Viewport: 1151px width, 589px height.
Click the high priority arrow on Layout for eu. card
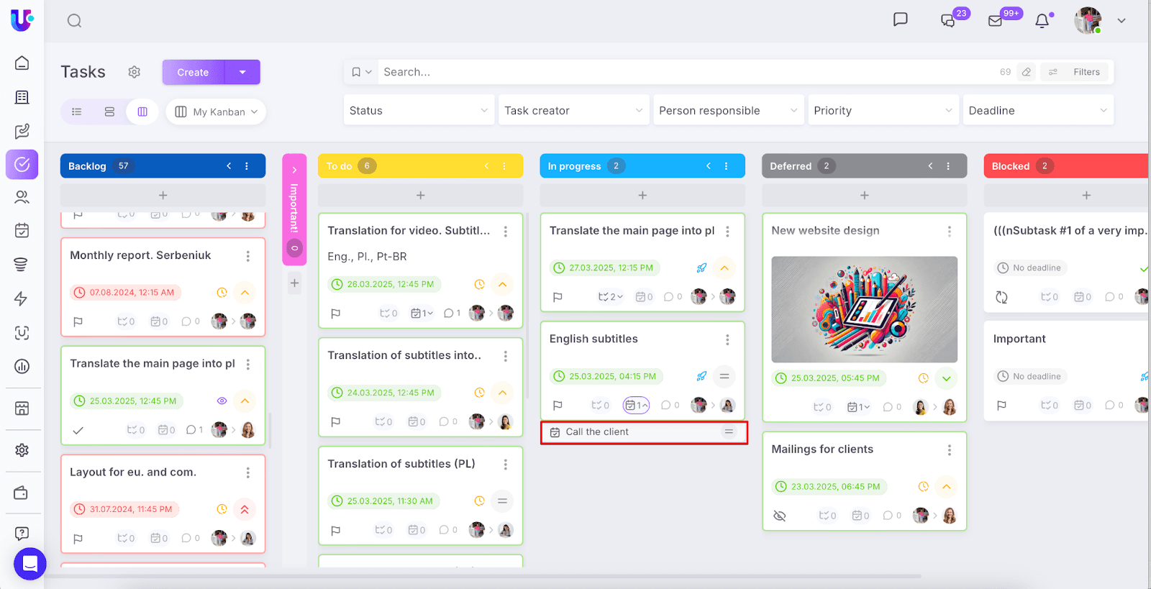point(245,509)
